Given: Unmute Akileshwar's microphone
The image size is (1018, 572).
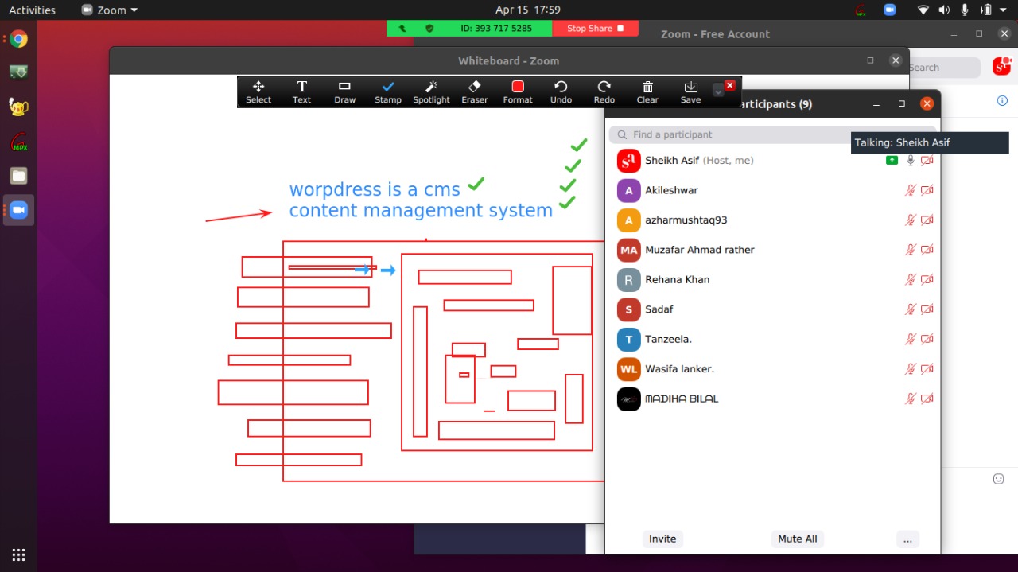Looking at the screenshot, I should click(x=911, y=190).
